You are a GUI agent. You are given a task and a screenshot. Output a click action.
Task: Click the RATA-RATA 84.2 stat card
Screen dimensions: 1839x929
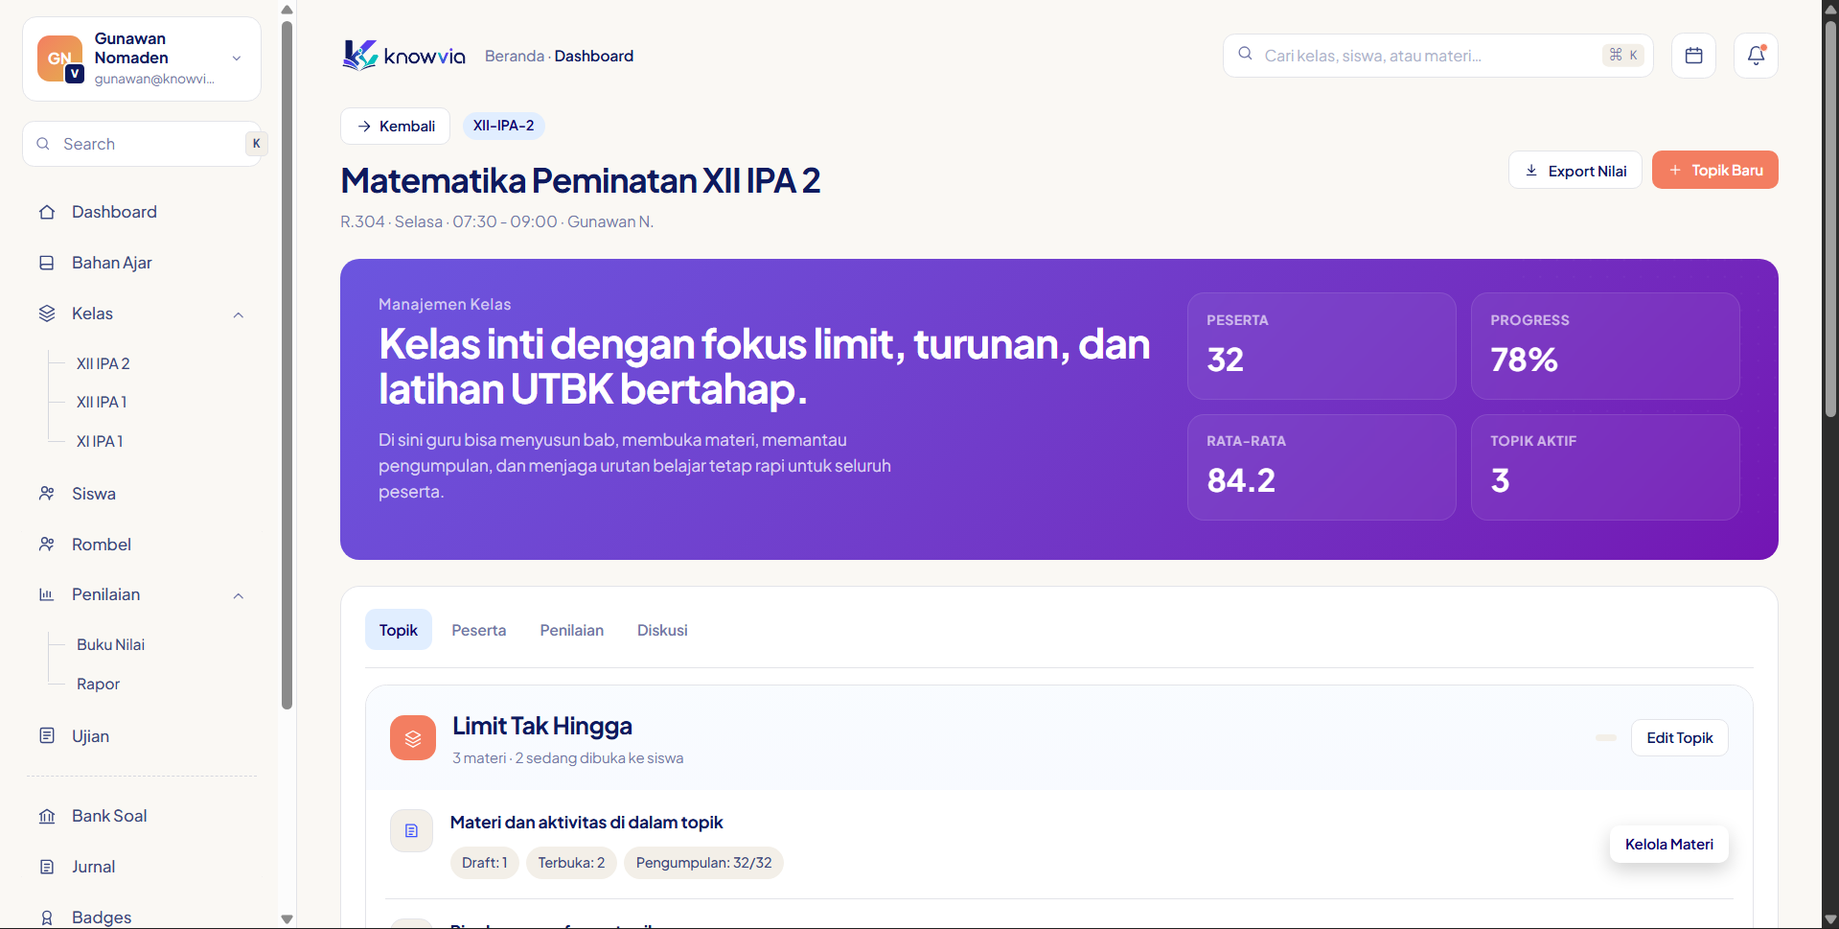tap(1322, 467)
